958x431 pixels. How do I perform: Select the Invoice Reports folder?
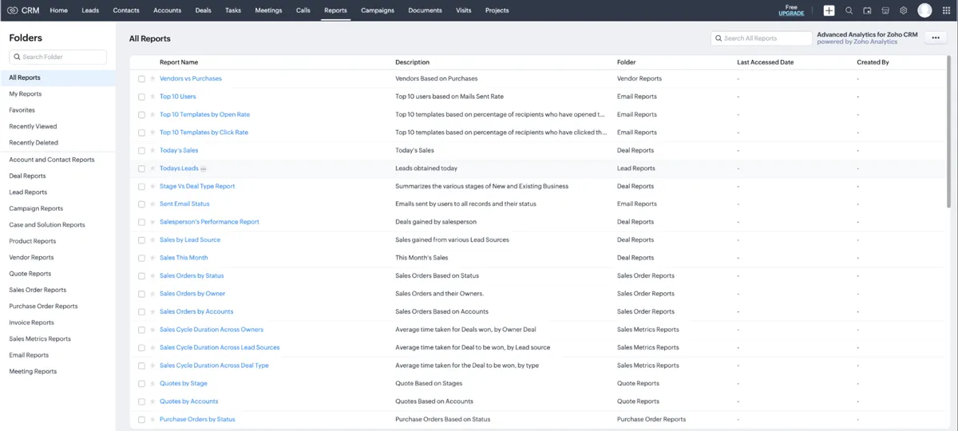click(x=31, y=322)
